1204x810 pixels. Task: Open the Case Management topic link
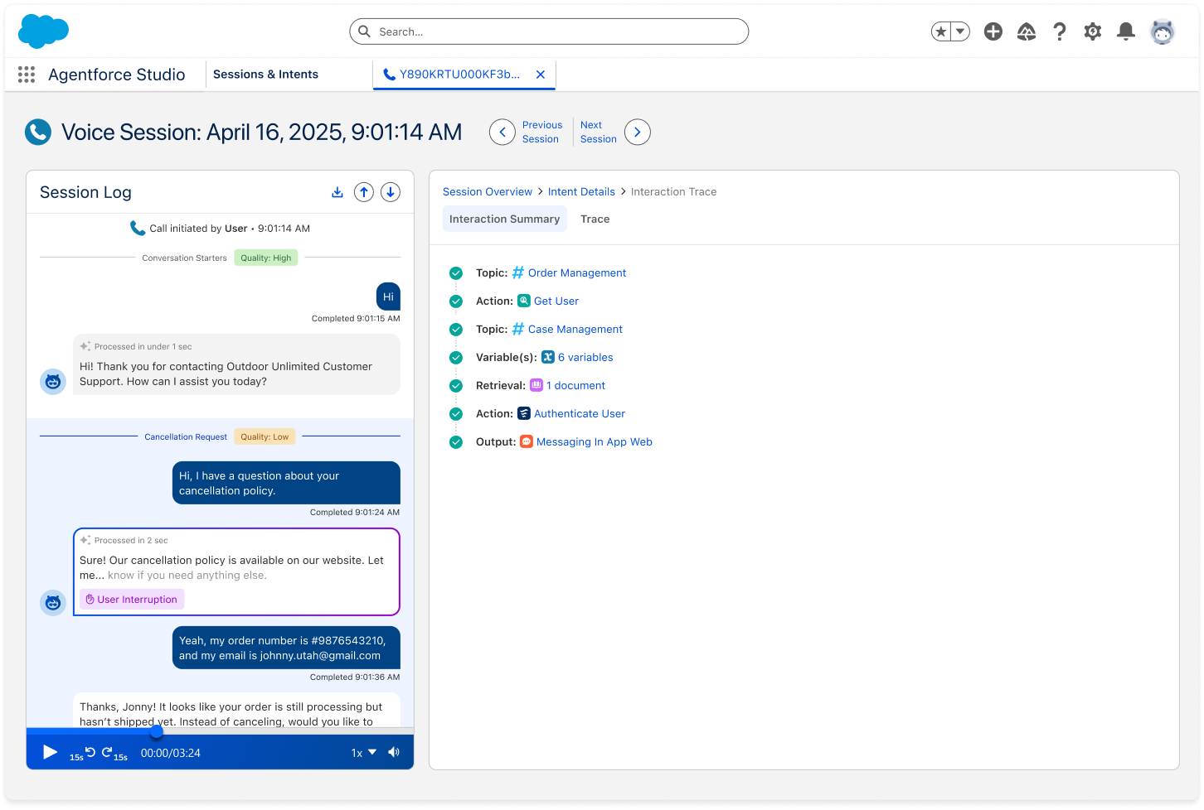tap(575, 329)
